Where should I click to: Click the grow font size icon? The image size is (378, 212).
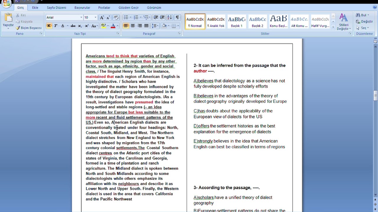(x=102, y=17)
